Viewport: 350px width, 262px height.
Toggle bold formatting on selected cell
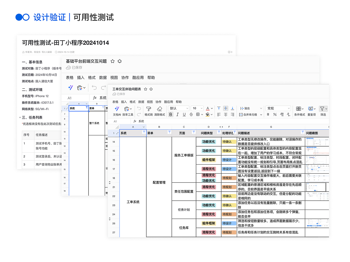point(170,114)
